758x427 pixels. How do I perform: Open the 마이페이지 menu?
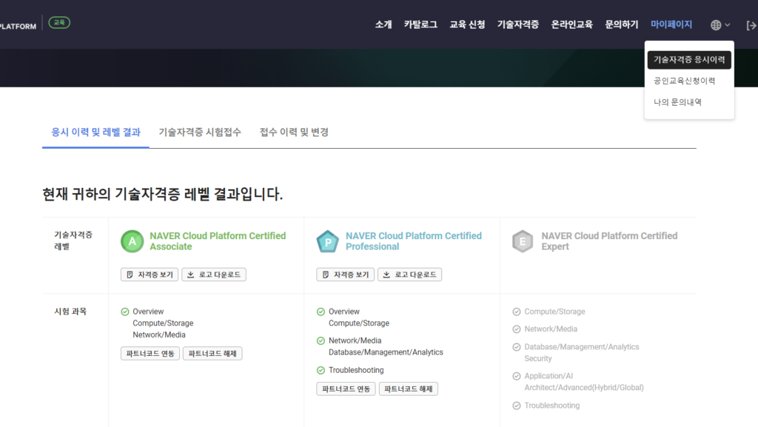[x=671, y=24]
